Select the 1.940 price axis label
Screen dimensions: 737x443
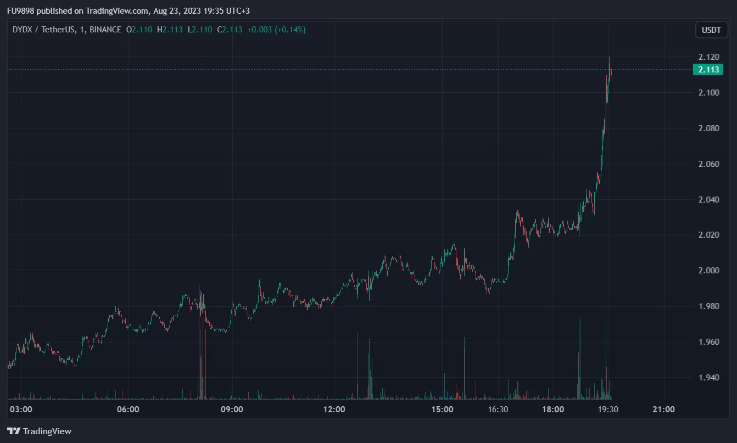point(708,378)
